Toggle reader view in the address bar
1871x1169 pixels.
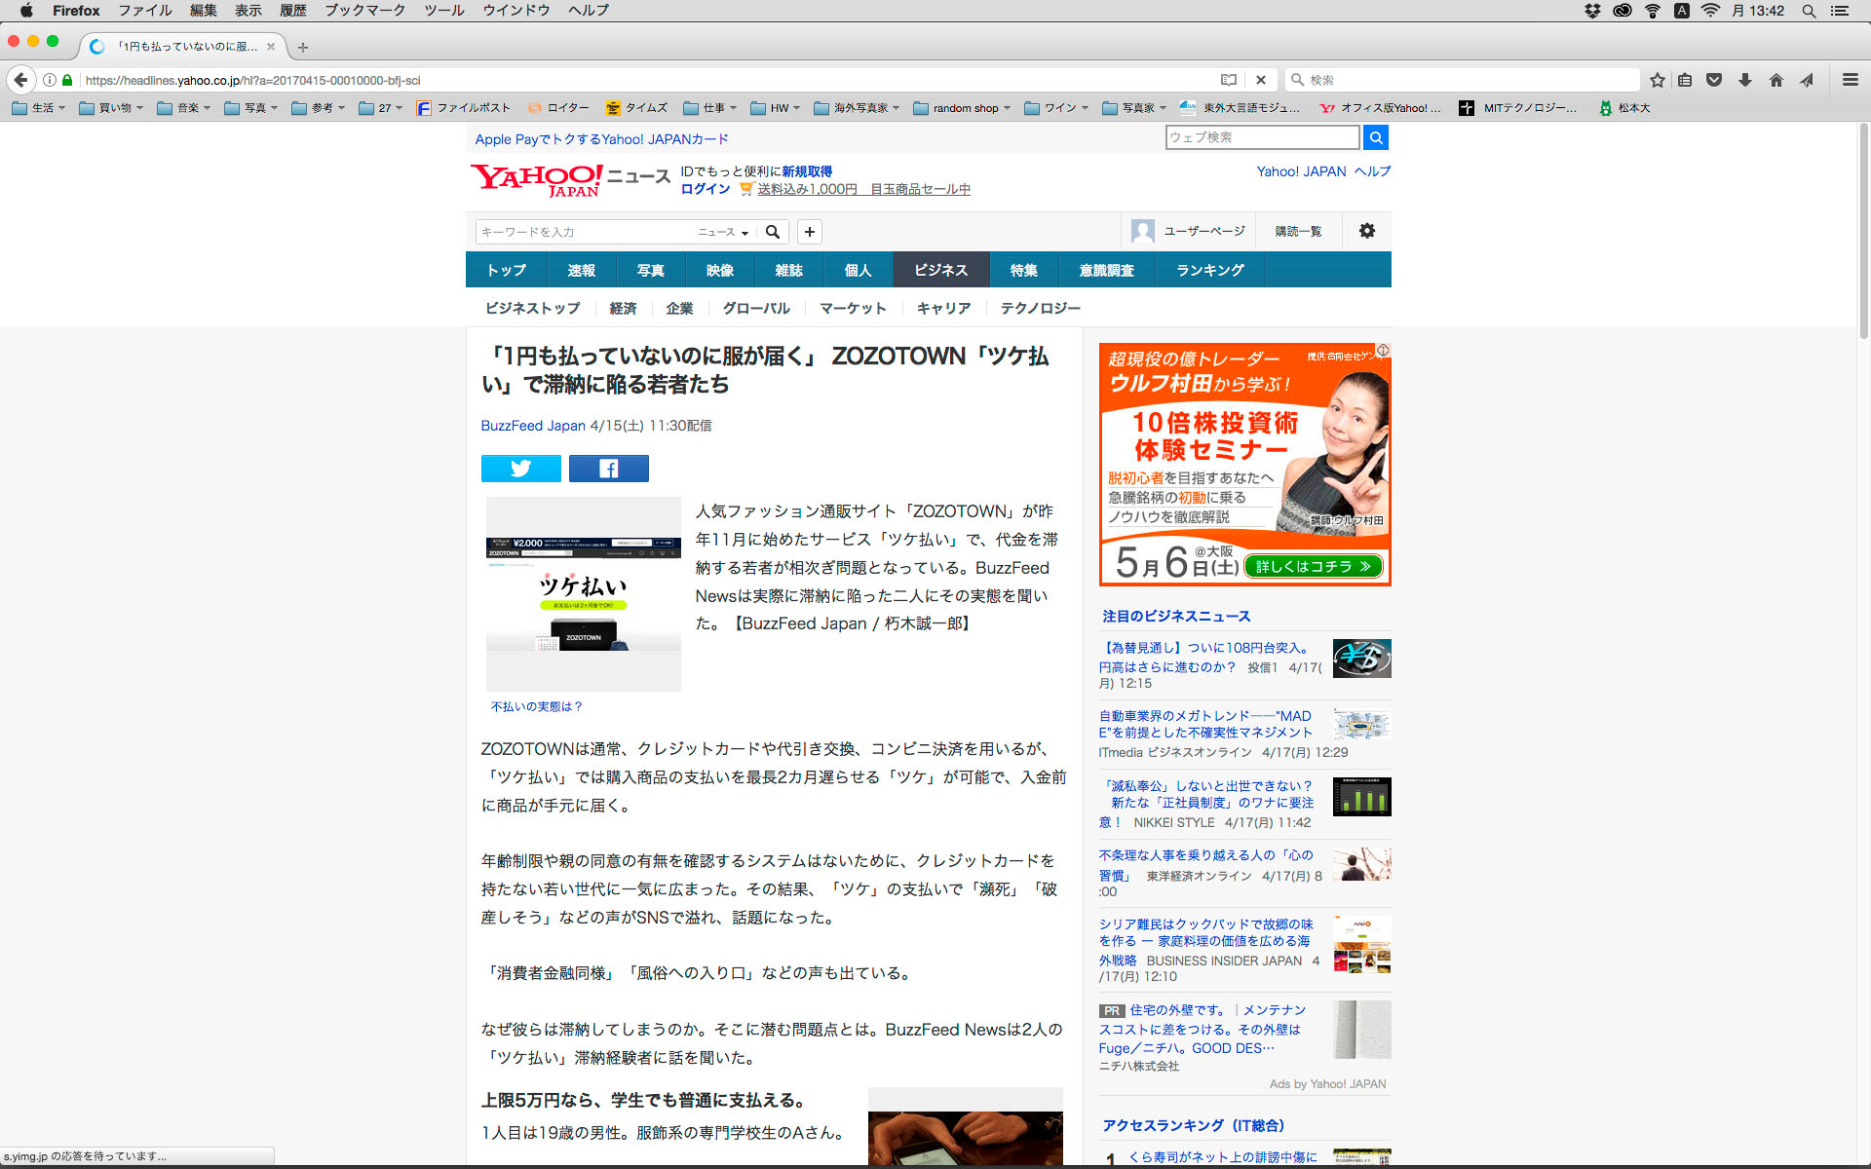pos(1229,80)
